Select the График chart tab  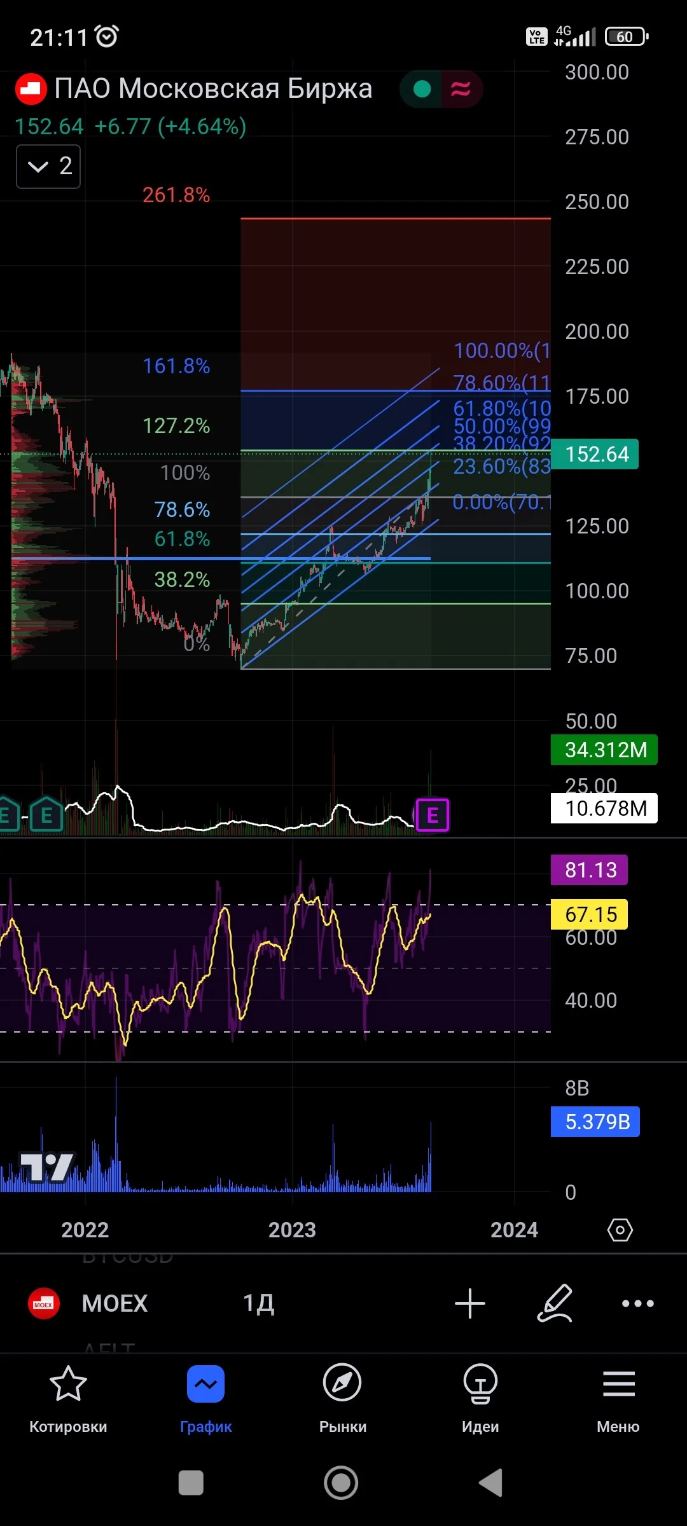(x=206, y=1399)
